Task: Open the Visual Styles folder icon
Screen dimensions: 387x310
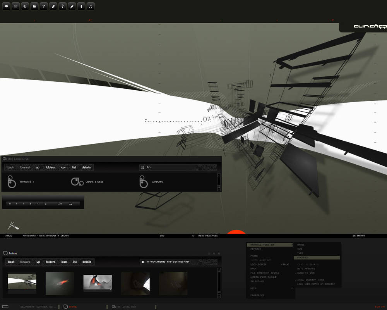Action: click(x=77, y=182)
